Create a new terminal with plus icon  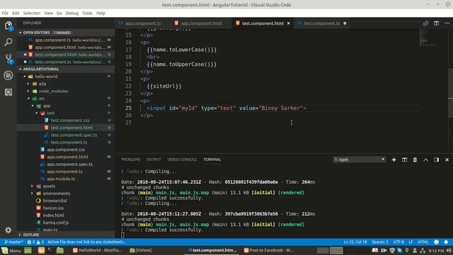pos(394,159)
